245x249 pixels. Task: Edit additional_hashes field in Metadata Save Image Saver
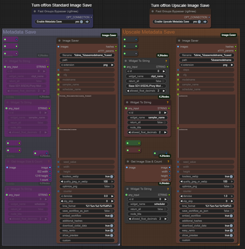pos(87,221)
